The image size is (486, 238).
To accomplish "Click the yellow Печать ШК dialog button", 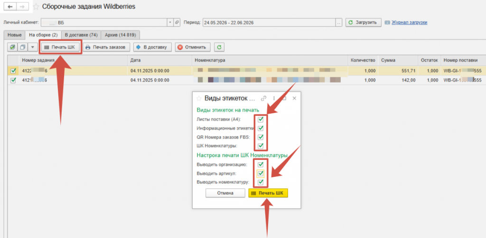I will pos(268,193).
